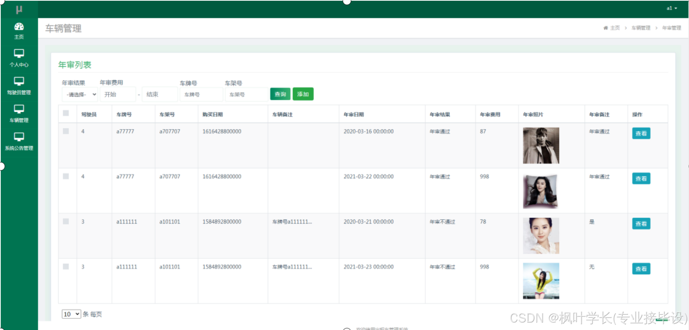Click the logo icon above the sidebar

click(19, 10)
